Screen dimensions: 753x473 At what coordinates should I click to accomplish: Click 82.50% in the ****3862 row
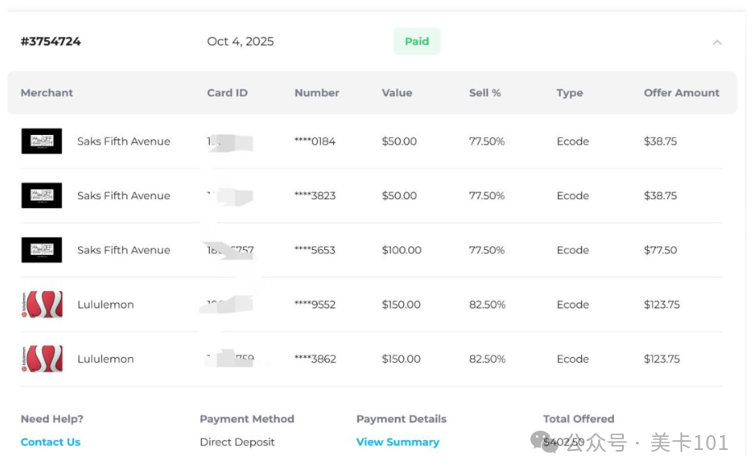(487, 359)
